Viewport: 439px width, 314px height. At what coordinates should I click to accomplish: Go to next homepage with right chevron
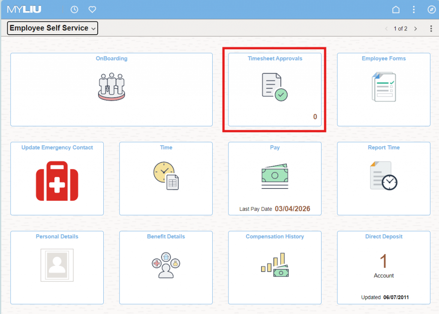(x=415, y=29)
